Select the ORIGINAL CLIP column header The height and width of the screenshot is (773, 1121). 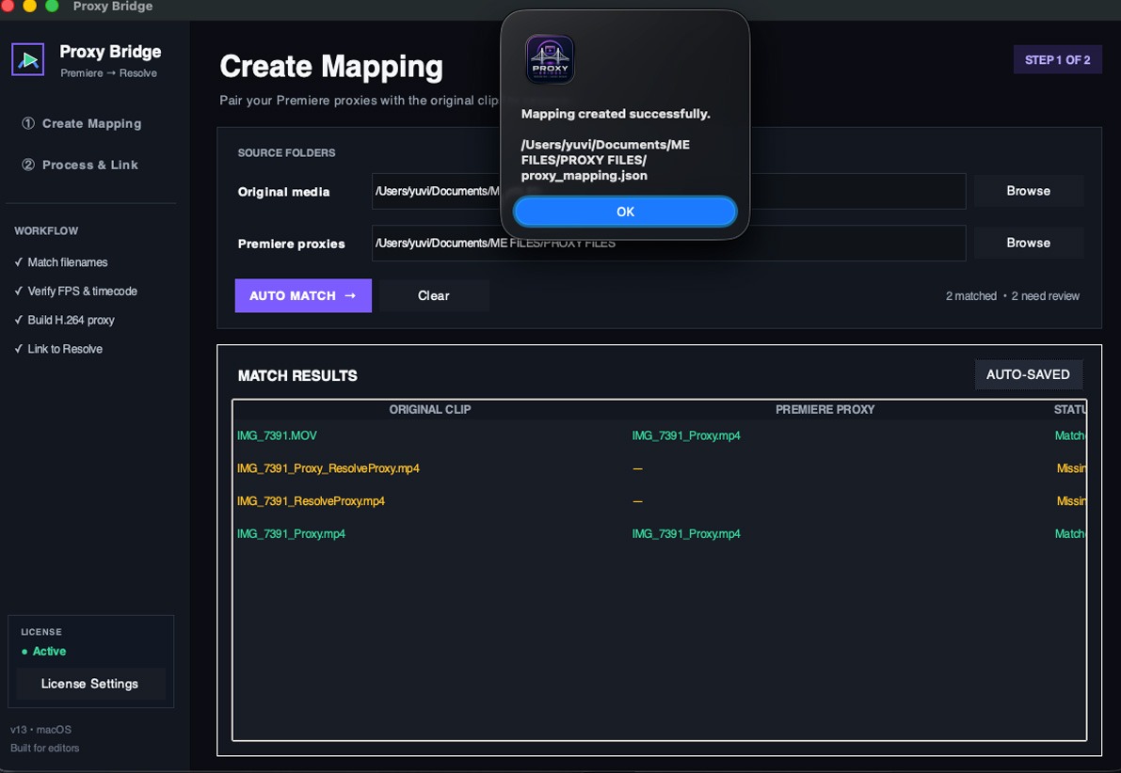click(429, 409)
